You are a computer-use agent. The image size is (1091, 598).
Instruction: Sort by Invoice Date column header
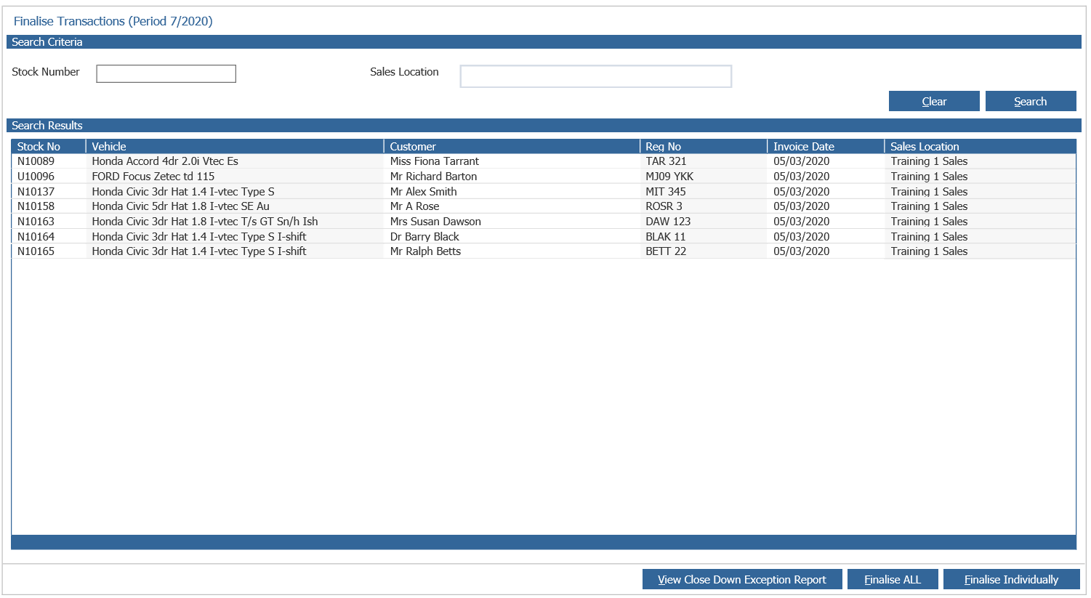click(x=826, y=146)
